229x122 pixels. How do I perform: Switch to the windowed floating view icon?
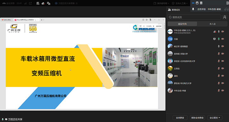click(197, 3)
